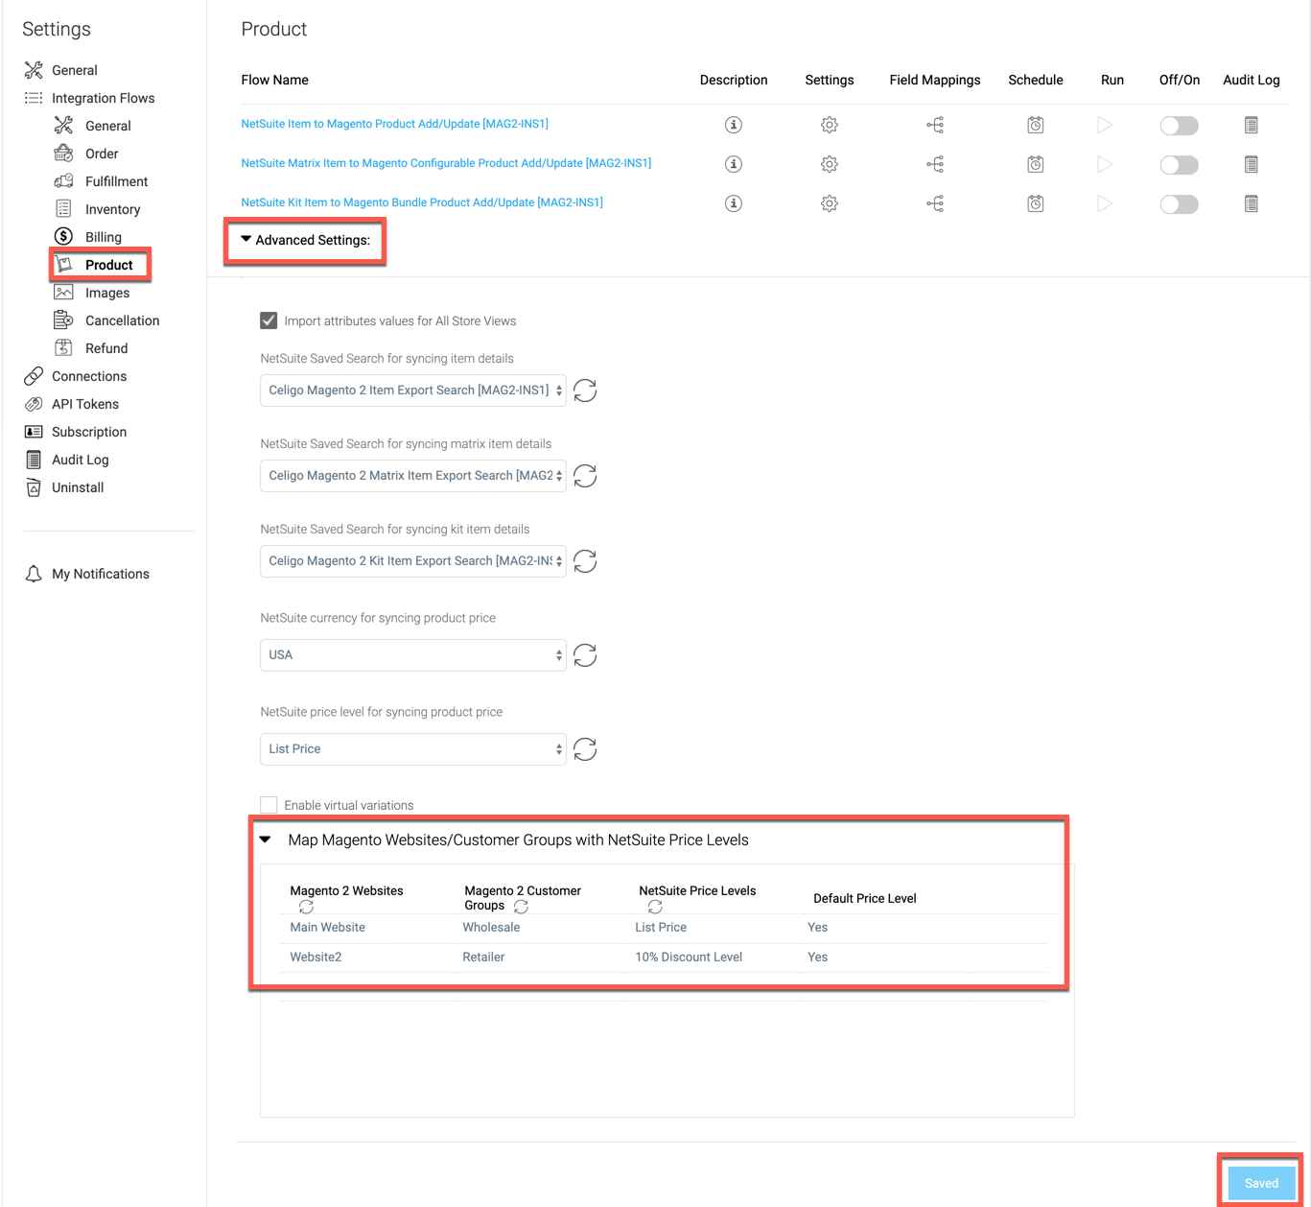Uncheck Import attributes values for All Store Views
The height and width of the screenshot is (1207, 1311).
point(269,320)
